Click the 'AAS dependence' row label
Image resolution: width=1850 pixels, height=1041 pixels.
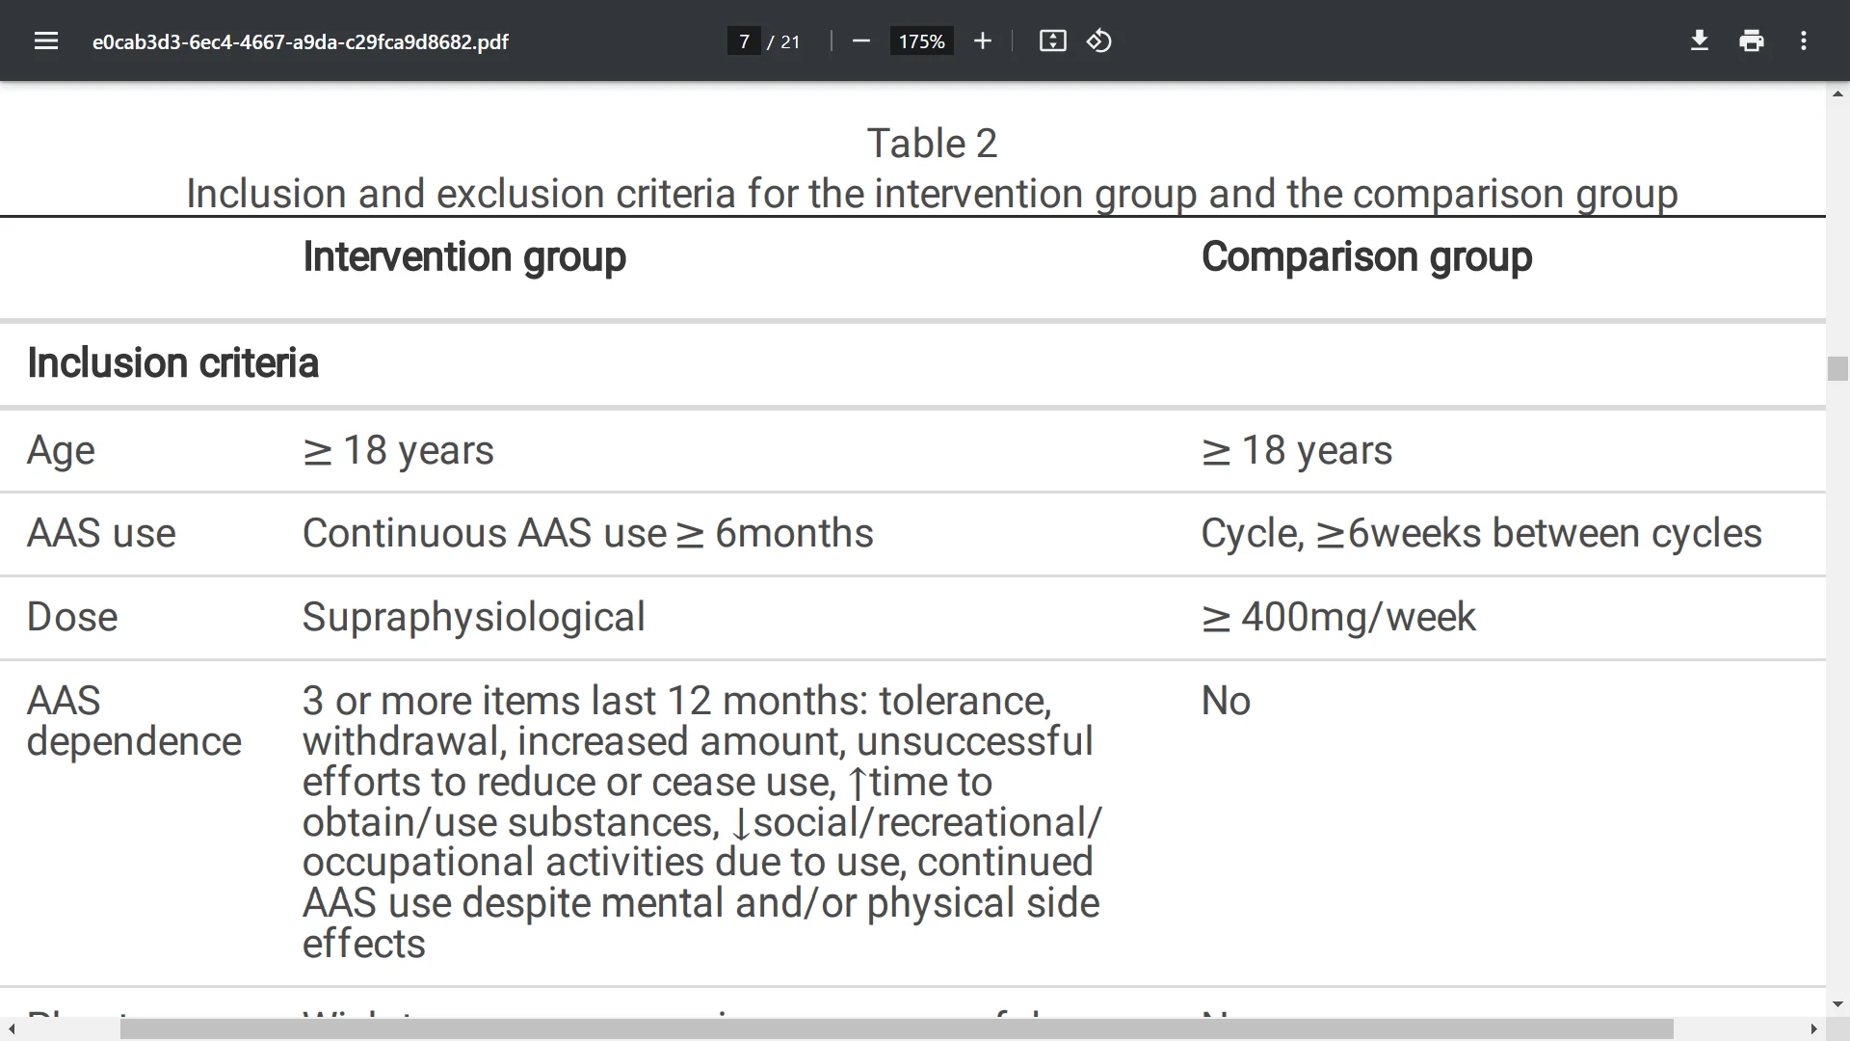[134, 721]
